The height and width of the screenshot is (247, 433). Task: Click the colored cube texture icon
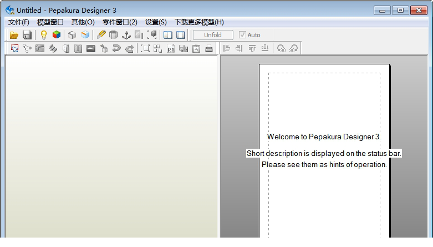[57, 35]
